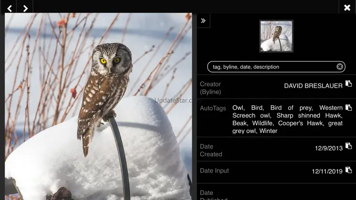The width and height of the screenshot is (356, 200).
Task: Select the DAVID BRESLAUER creator name
Action: coord(313,86)
